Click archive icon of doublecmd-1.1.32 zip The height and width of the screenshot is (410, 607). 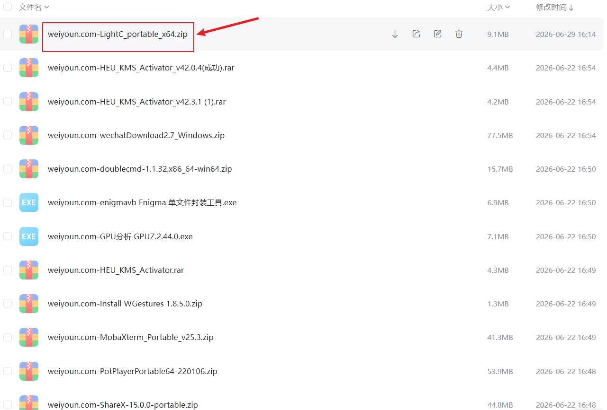[x=29, y=169]
